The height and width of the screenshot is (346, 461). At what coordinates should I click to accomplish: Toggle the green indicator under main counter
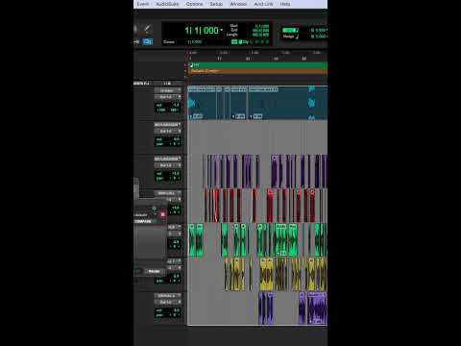pyautogui.click(x=234, y=41)
